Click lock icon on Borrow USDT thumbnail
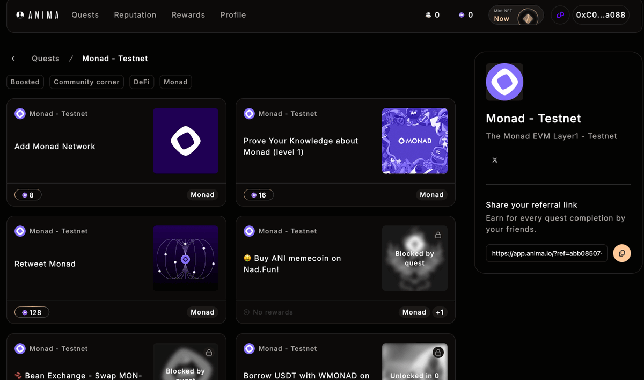The height and width of the screenshot is (380, 644). click(438, 353)
